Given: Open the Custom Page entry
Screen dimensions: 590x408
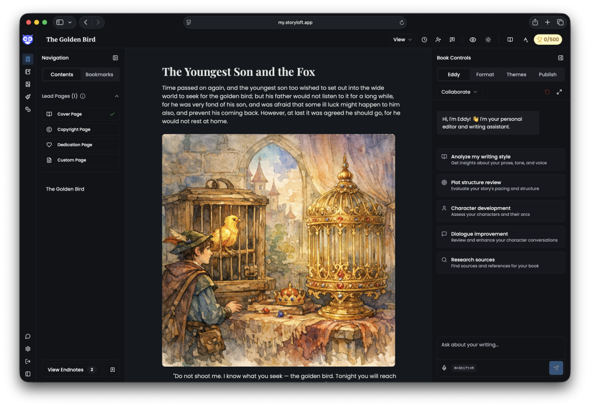Looking at the screenshot, I should pyautogui.click(x=81, y=160).
